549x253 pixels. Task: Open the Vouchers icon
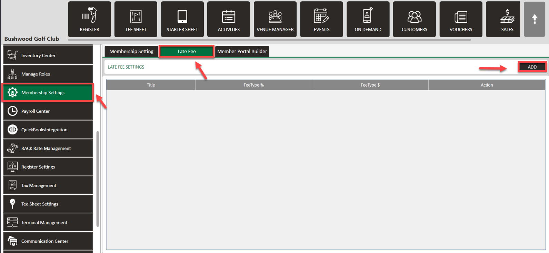pyautogui.click(x=461, y=17)
